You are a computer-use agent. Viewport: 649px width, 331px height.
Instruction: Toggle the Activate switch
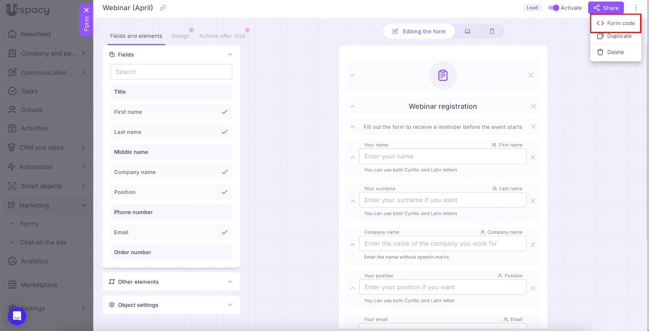click(553, 8)
